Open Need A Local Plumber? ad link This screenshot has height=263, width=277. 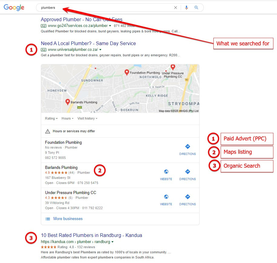(88, 43)
